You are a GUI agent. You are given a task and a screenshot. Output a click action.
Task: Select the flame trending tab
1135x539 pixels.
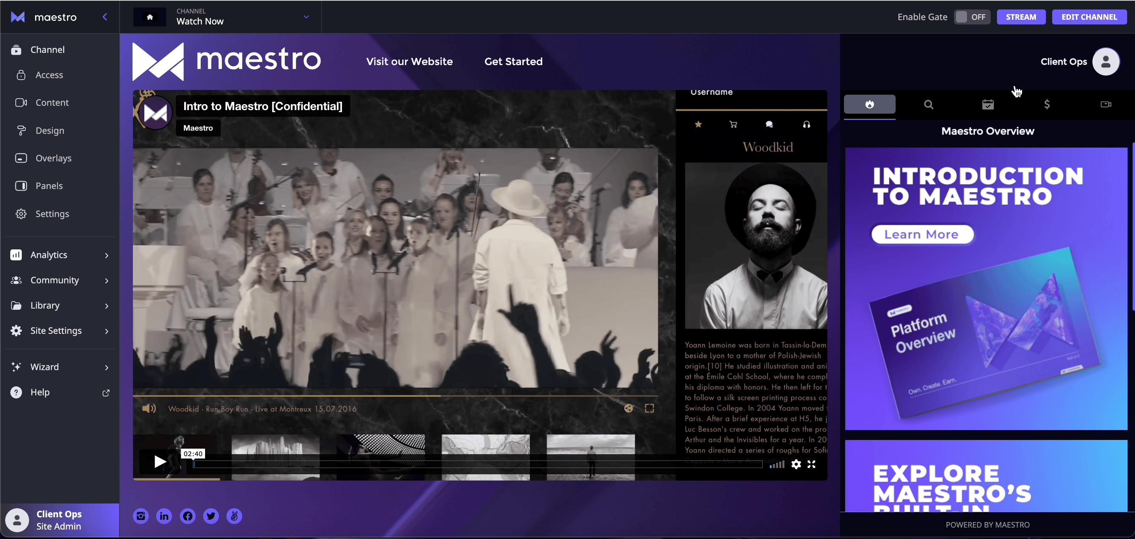point(869,105)
